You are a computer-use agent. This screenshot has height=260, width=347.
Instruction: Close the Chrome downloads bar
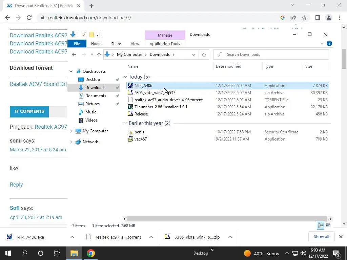point(341,237)
